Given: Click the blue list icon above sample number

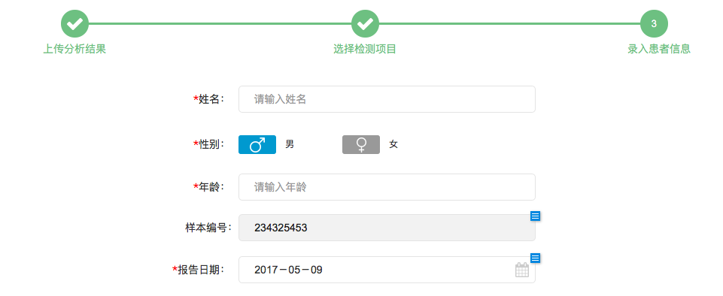Looking at the screenshot, I should pyautogui.click(x=535, y=216).
